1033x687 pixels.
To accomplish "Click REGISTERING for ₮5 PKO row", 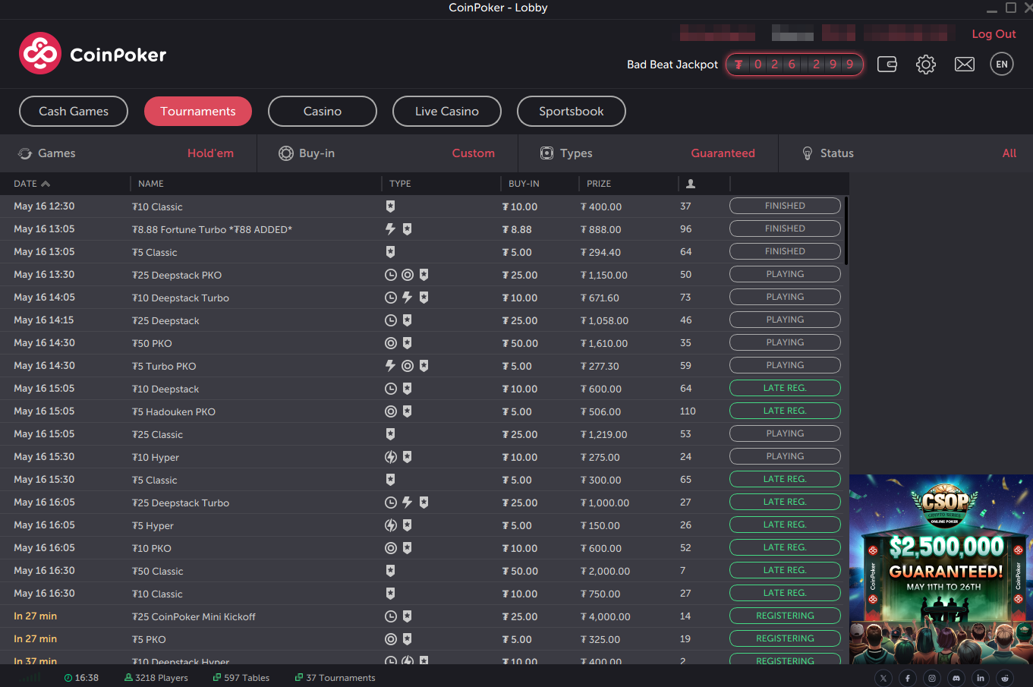I will point(785,638).
